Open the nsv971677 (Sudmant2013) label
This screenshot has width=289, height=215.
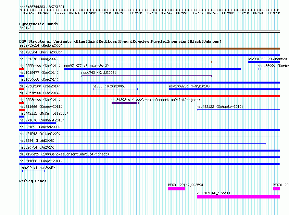click(x=86, y=66)
